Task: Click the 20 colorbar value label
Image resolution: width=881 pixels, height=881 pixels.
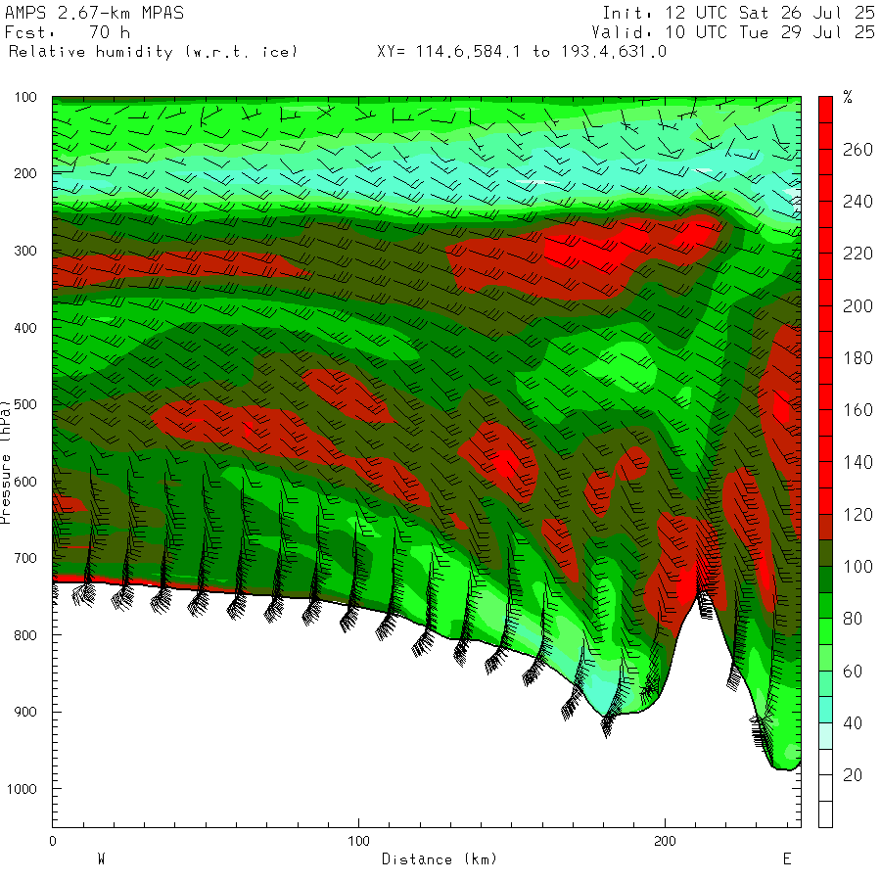Action: click(853, 775)
